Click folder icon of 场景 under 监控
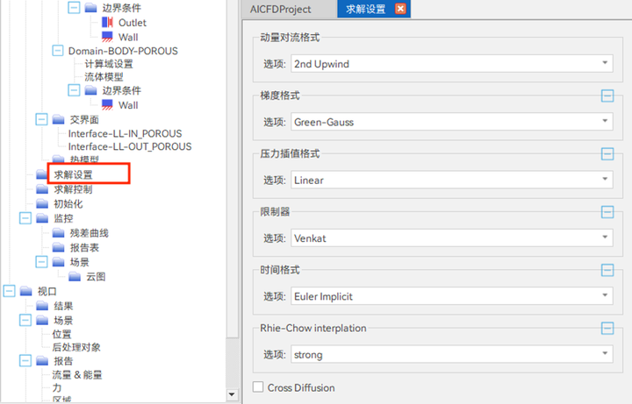Image resolution: width=632 pixels, height=404 pixels. click(59, 262)
